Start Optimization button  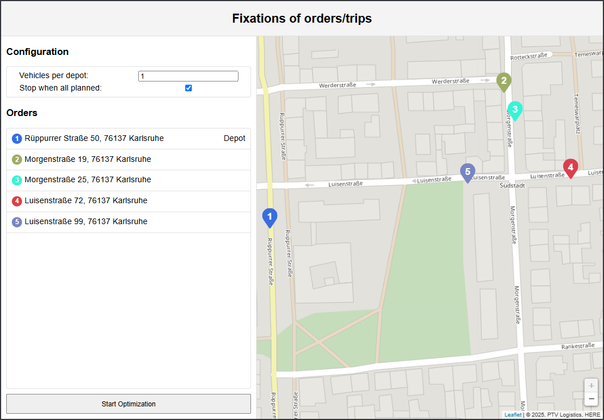tap(129, 404)
